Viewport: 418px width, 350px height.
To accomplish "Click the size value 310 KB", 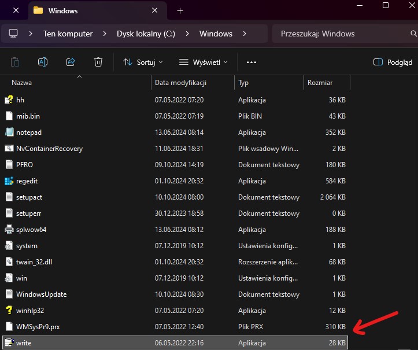I will click(x=335, y=326).
